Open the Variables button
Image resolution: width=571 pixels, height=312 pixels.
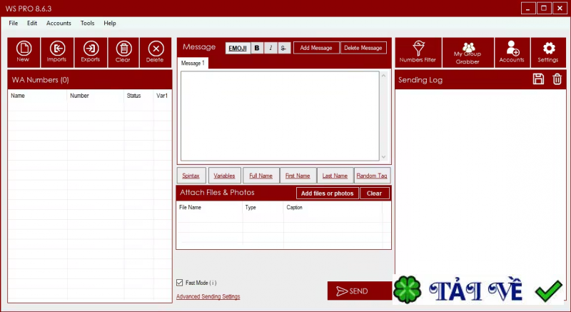[x=224, y=176]
